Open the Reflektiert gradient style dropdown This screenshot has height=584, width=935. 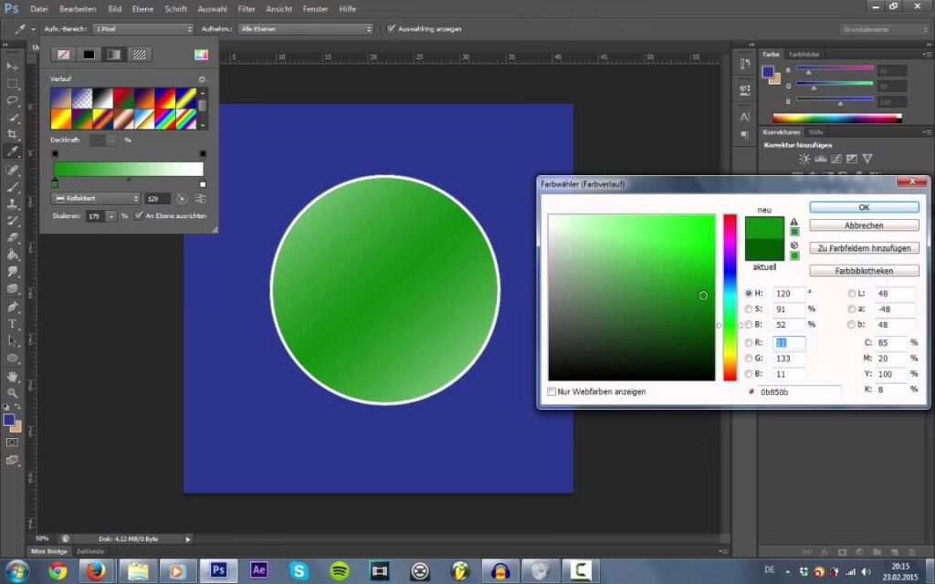[95, 198]
